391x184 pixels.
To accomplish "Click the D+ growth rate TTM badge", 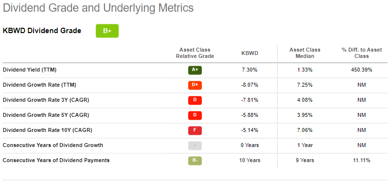I will (x=195, y=85).
